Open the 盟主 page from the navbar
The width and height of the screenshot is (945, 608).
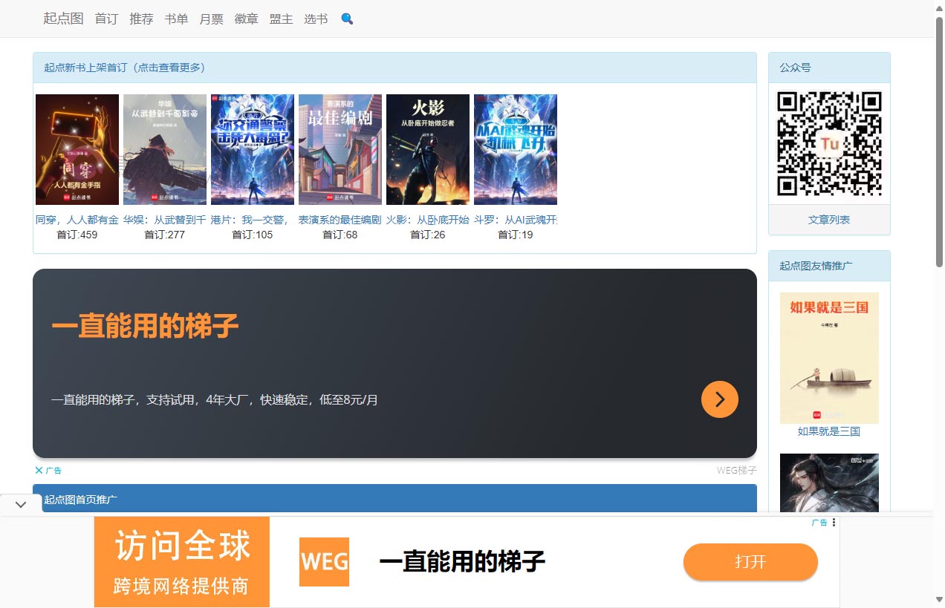coord(281,19)
